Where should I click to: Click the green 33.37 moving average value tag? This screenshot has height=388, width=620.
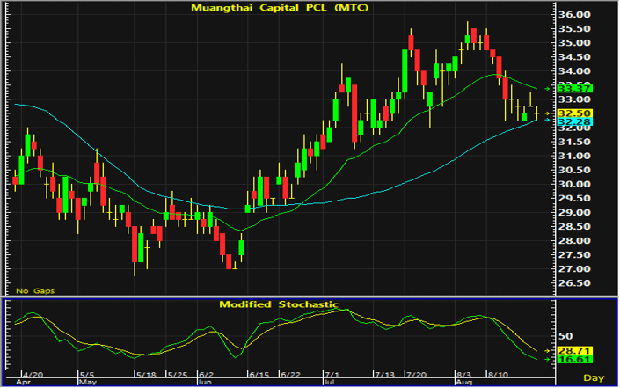pos(574,89)
